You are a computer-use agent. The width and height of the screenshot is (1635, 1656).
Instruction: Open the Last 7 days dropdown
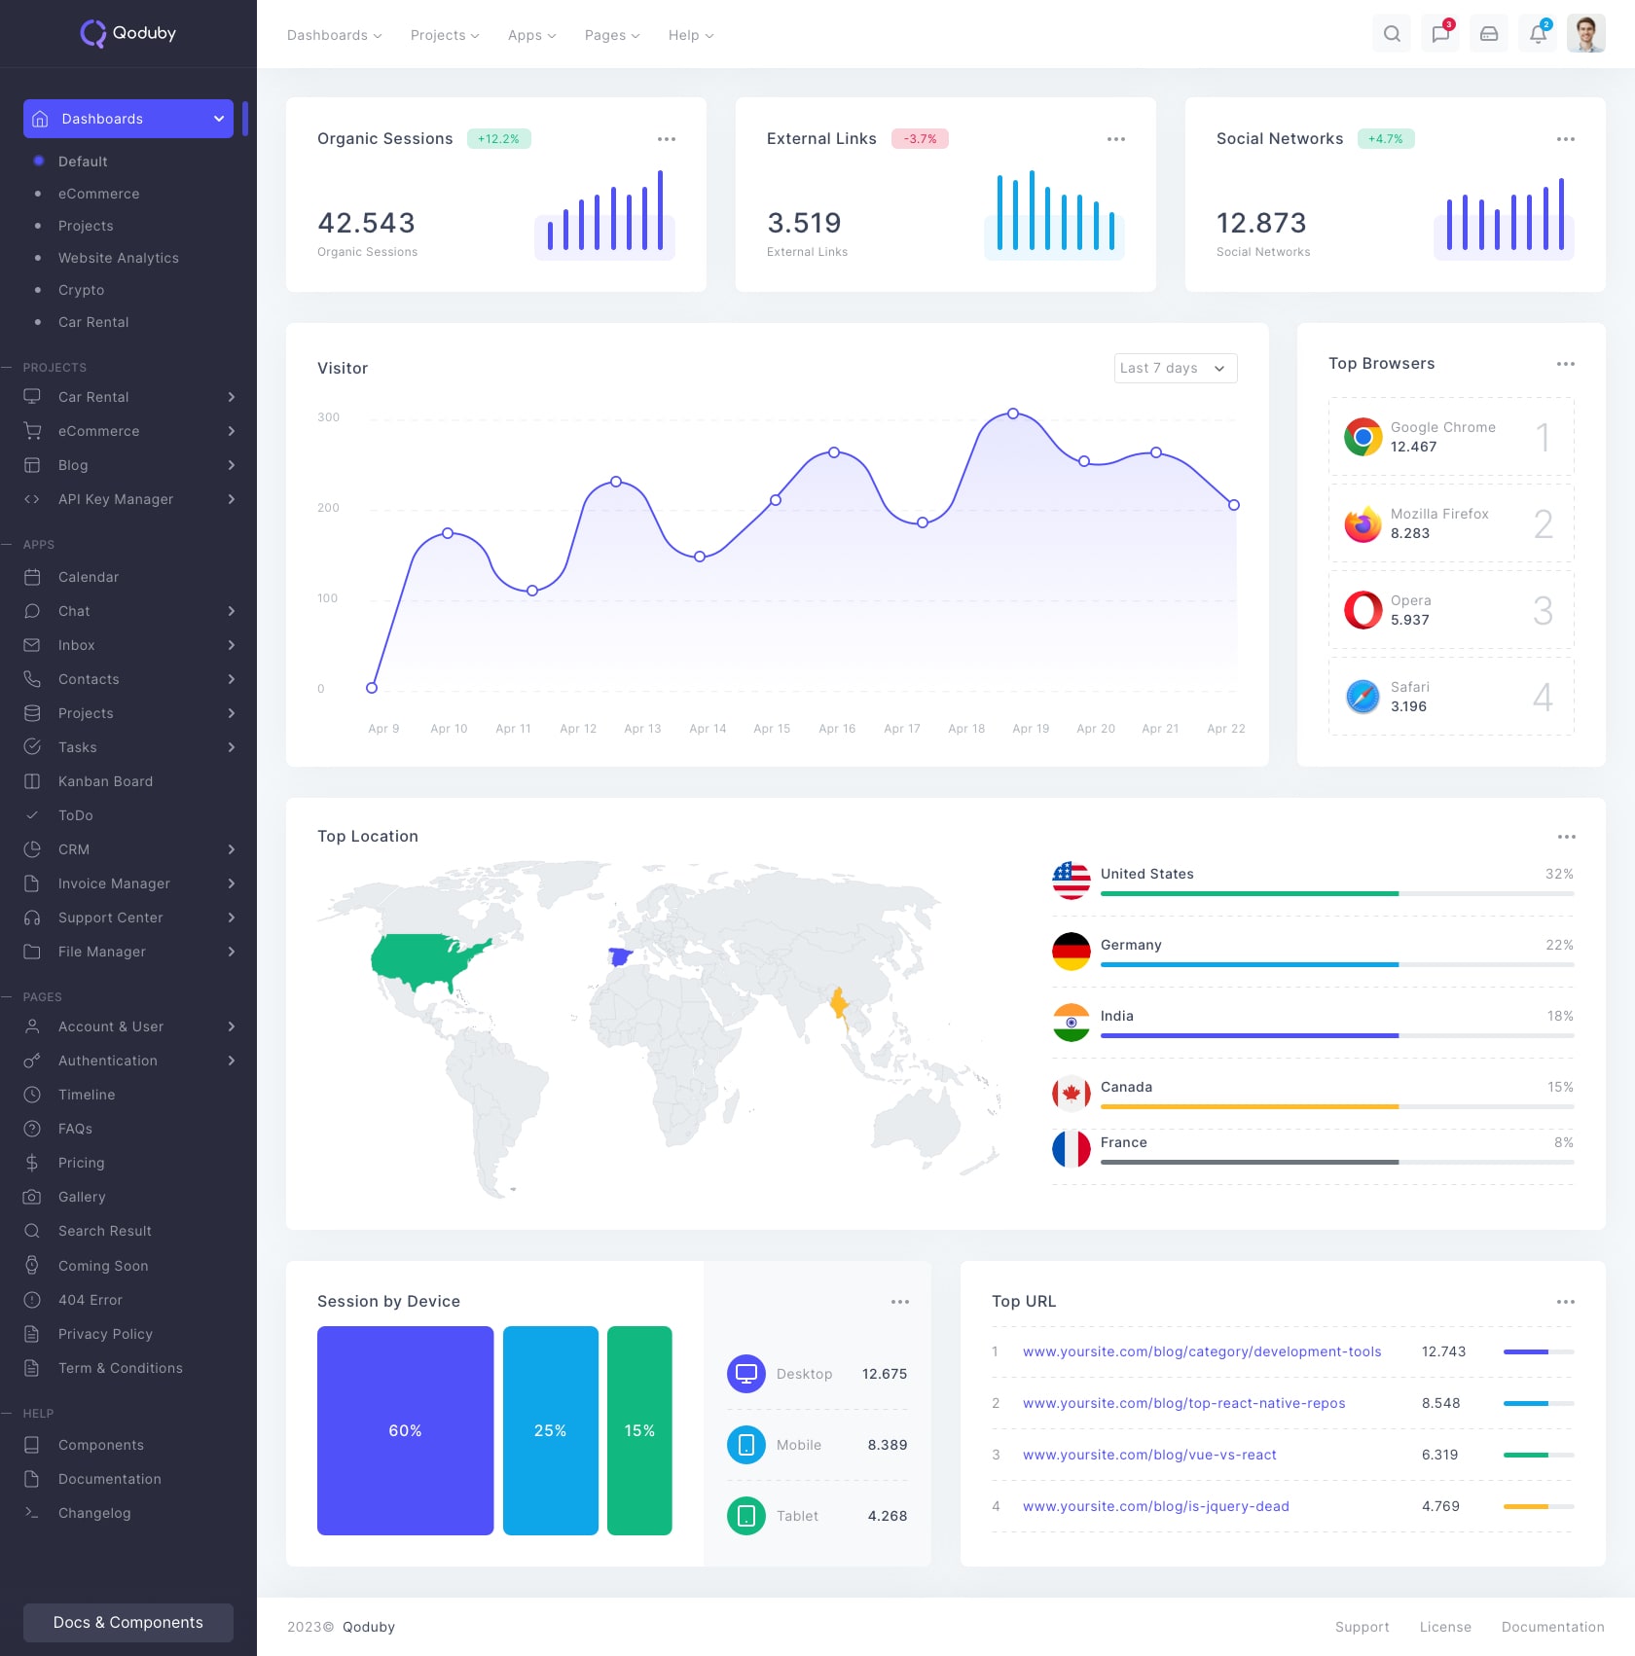coord(1175,368)
